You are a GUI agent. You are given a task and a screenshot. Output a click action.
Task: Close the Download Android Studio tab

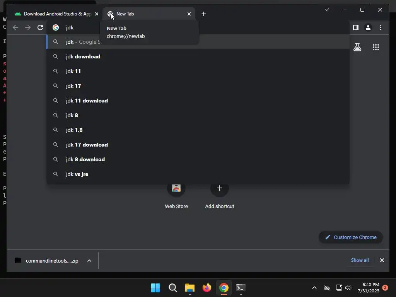96,14
